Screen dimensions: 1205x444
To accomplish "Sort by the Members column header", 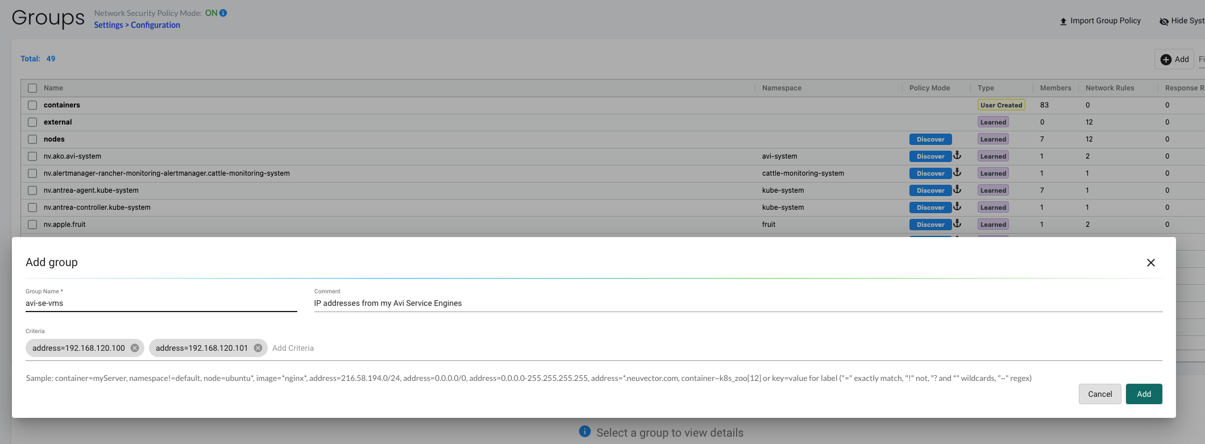I will [x=1056, y=88].
